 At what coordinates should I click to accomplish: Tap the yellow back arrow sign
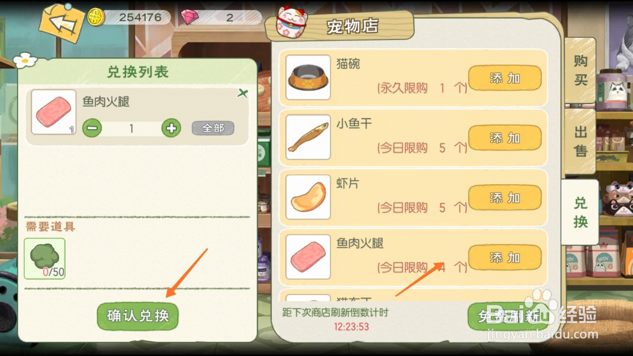62,22
